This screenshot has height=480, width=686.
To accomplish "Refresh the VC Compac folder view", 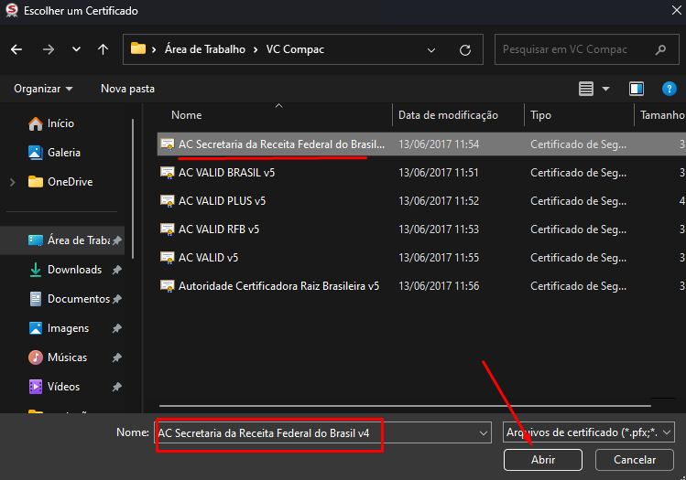I will pos(465,49).
